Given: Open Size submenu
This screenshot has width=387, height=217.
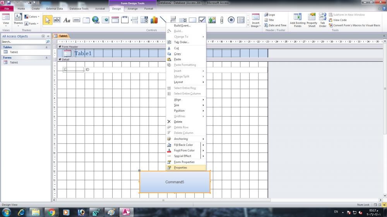Looking at the screenshot, I should [x=186, y=105].
